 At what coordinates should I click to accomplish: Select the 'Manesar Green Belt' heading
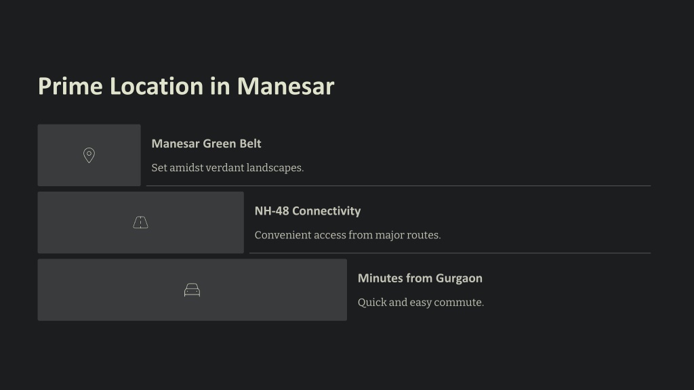[x=206, y=144]
